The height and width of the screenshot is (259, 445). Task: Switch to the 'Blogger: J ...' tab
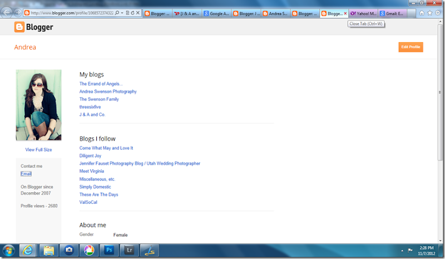[x=246, y=13]
